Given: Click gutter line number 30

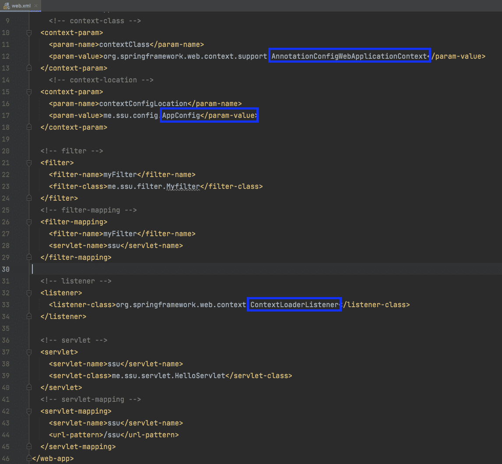Looking at the screenshot, I should pyautogui.click(x=6, y=269).
